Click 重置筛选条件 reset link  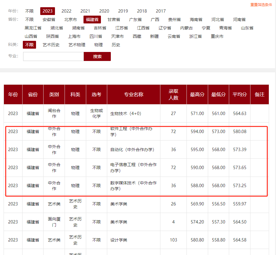point(261,5)
